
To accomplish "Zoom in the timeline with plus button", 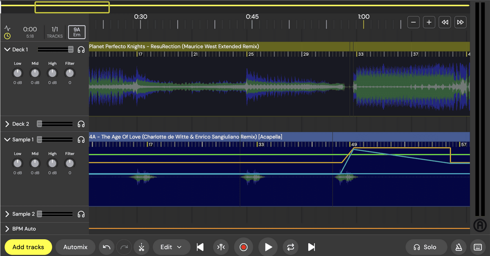I will click(429, 22).
